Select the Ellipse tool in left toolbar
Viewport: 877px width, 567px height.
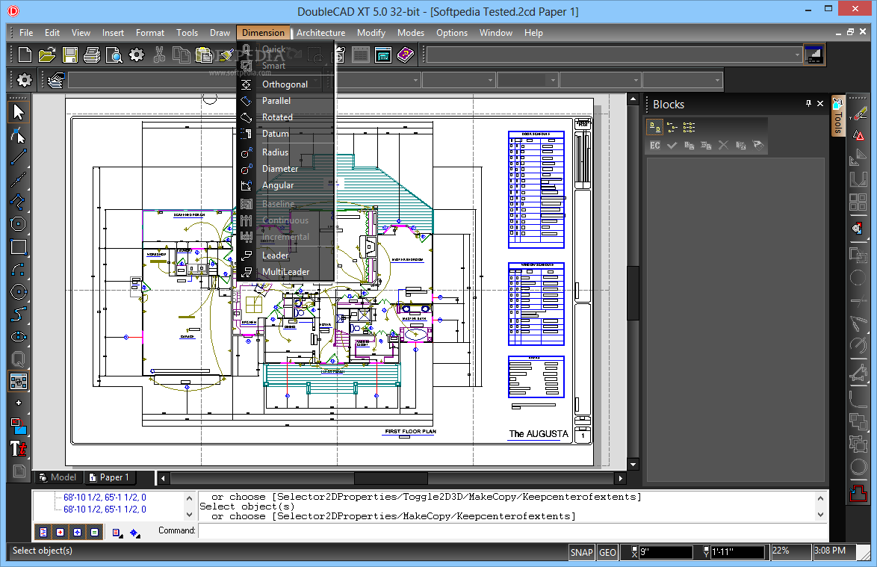coord(19,337)
